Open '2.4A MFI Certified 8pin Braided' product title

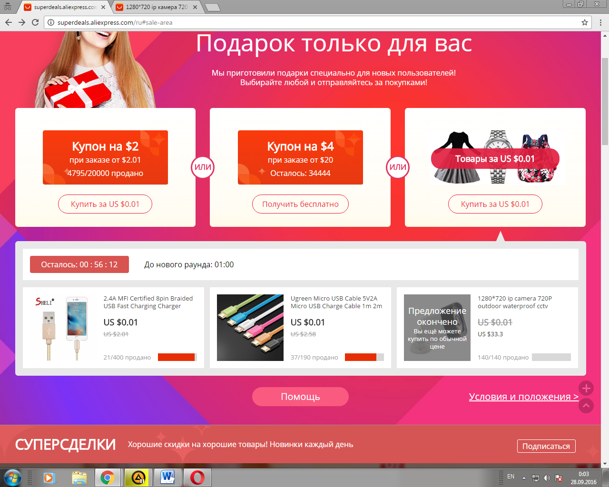tap(148, 302)
